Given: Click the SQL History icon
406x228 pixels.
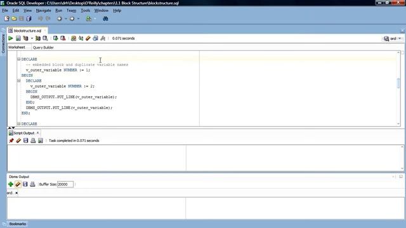Looking at the screenshot, I should point(95,39).
